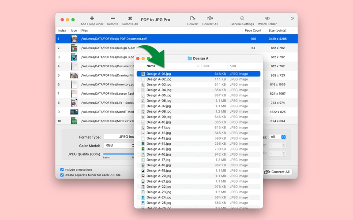Click the Add Files/Folder plus icon

coord(92,18)
